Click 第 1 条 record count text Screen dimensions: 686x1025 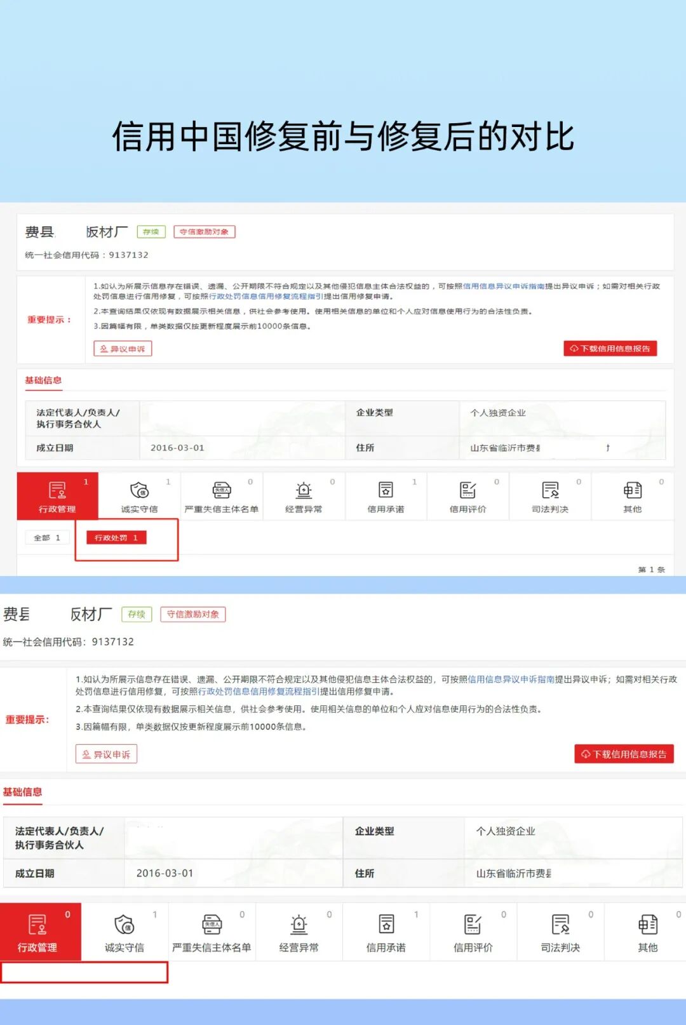tap(651, 570)
